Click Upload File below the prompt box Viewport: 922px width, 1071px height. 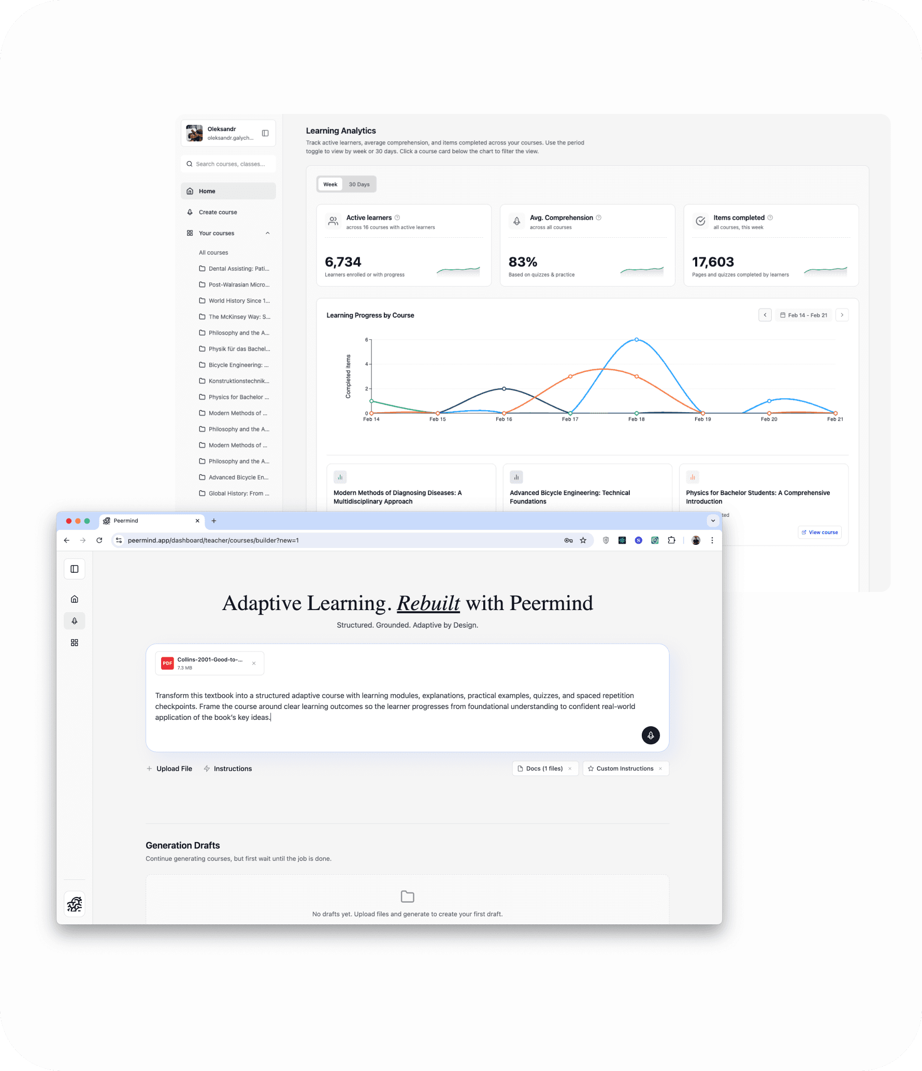coord(169,769)
